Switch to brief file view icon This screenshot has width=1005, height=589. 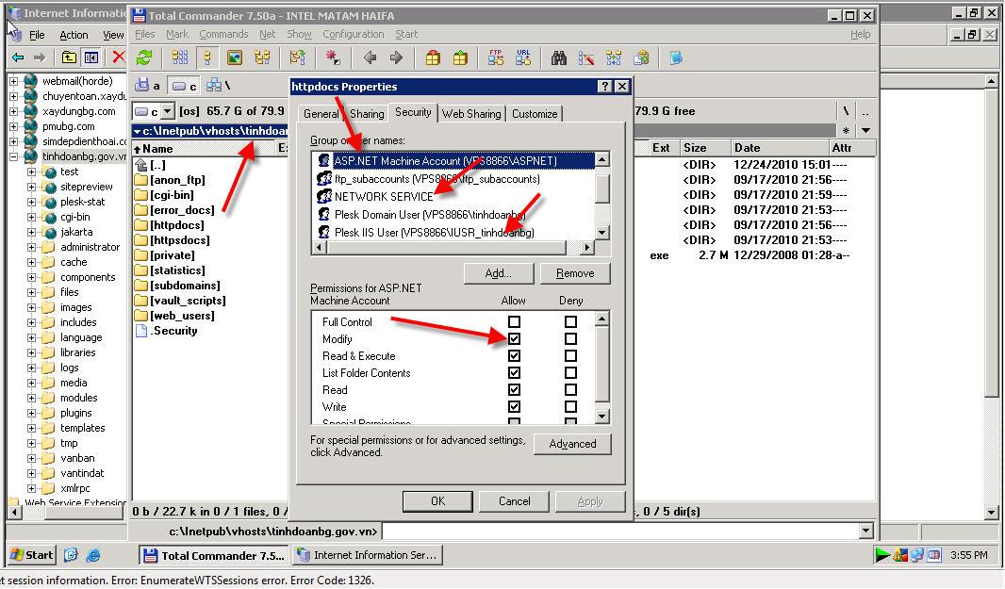(180, 57)
